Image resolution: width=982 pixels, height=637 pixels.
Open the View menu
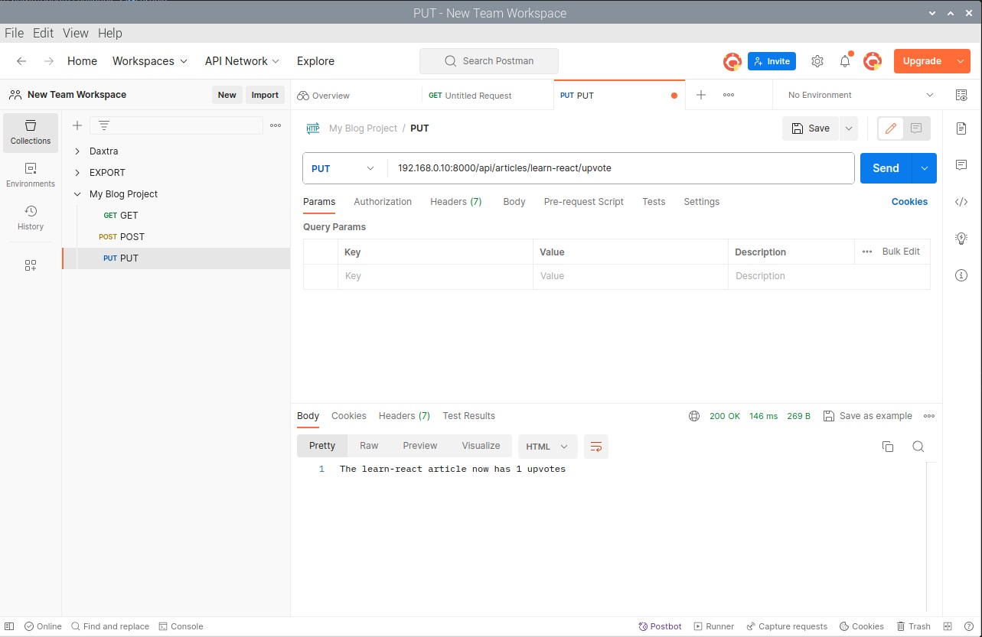point(76,33)
